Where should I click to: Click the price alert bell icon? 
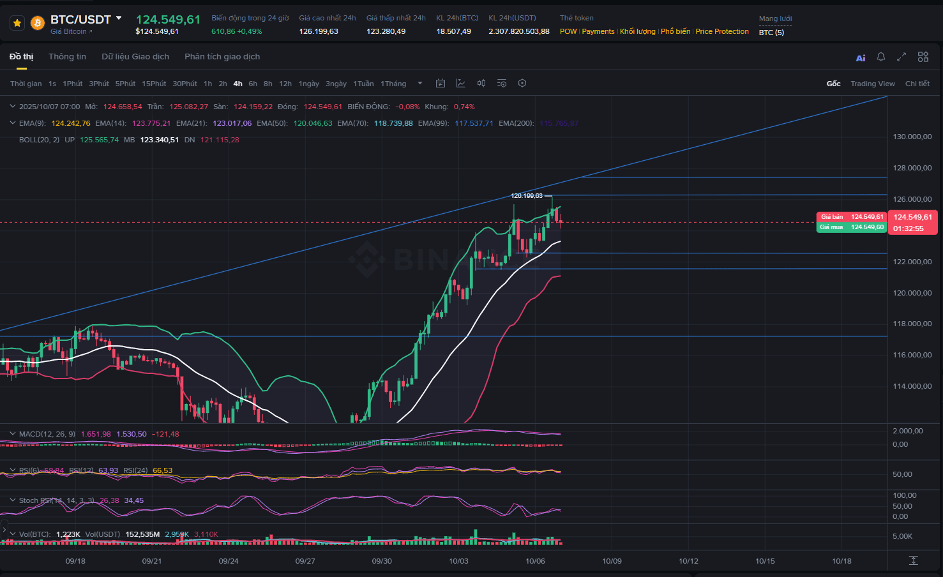pyautogui.click(x=881, y=57)
